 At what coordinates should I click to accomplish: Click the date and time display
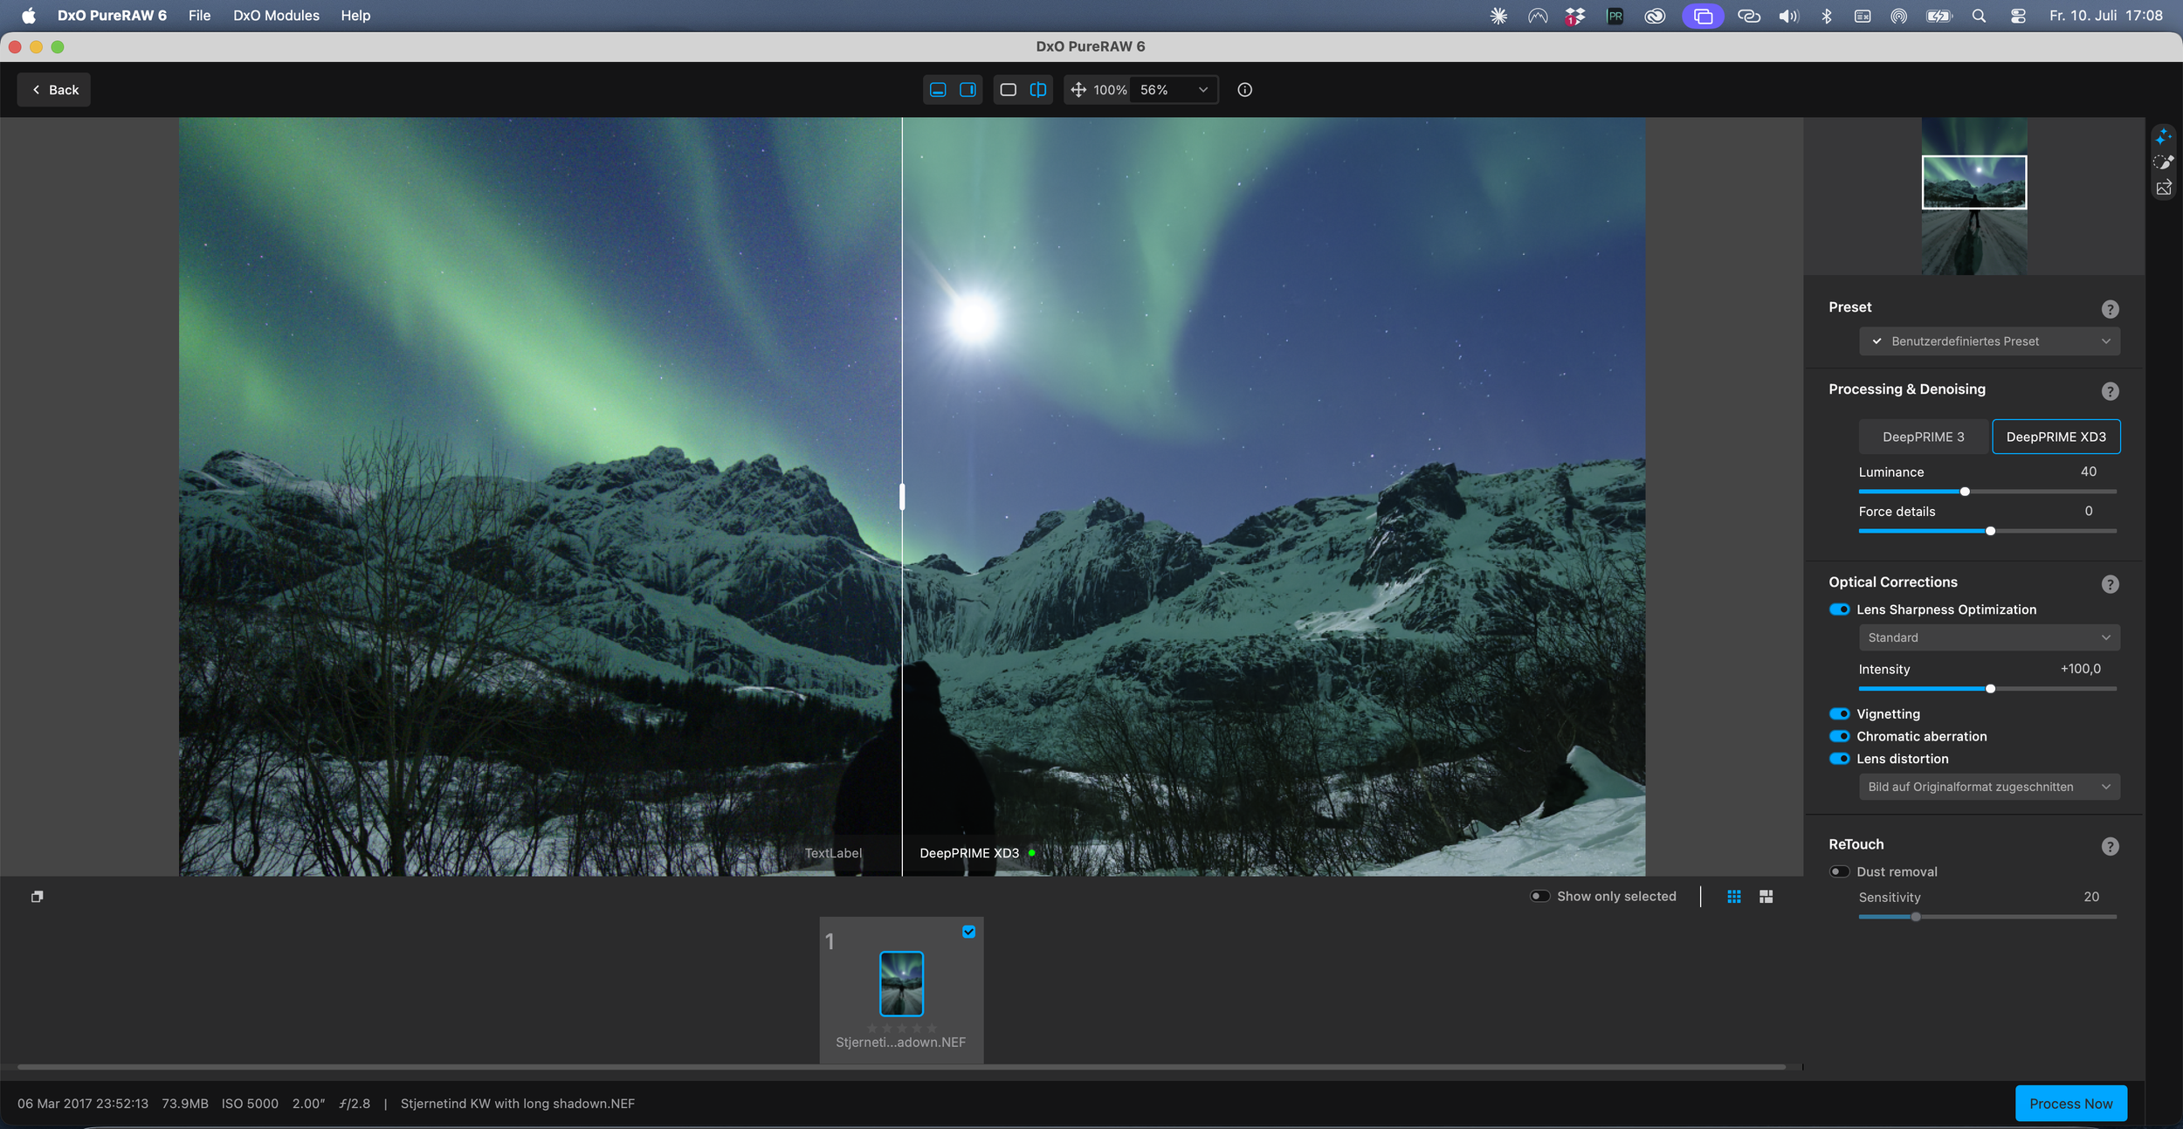[2105, 16]
